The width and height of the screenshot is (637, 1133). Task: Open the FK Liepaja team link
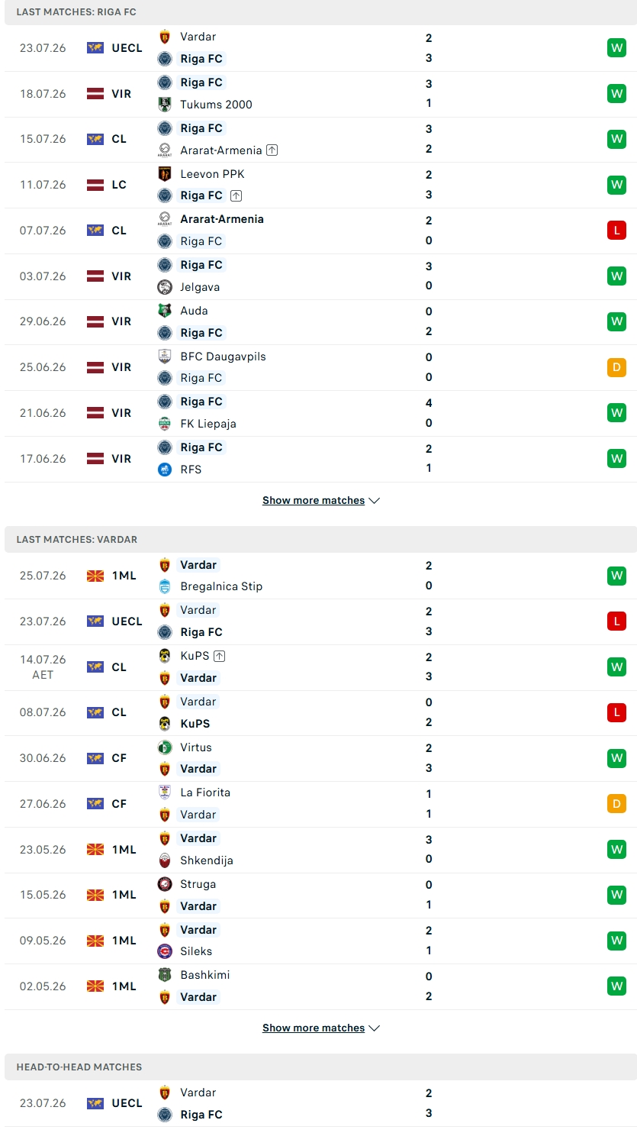click(208, 424)
